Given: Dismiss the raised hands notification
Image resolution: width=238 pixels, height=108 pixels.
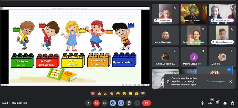Looking at the screenshot, I should pos(231,82).
